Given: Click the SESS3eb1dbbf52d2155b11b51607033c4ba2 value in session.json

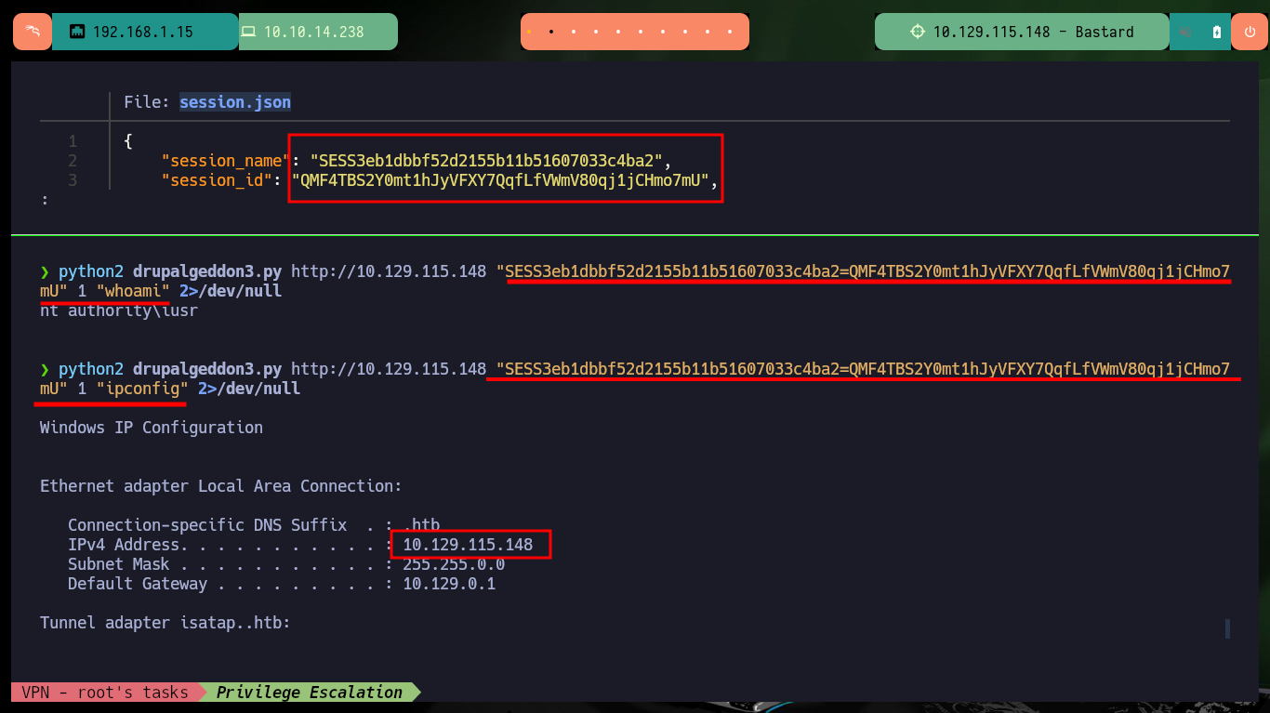Looking at the screenshot, I should click(x=485, y=161).
